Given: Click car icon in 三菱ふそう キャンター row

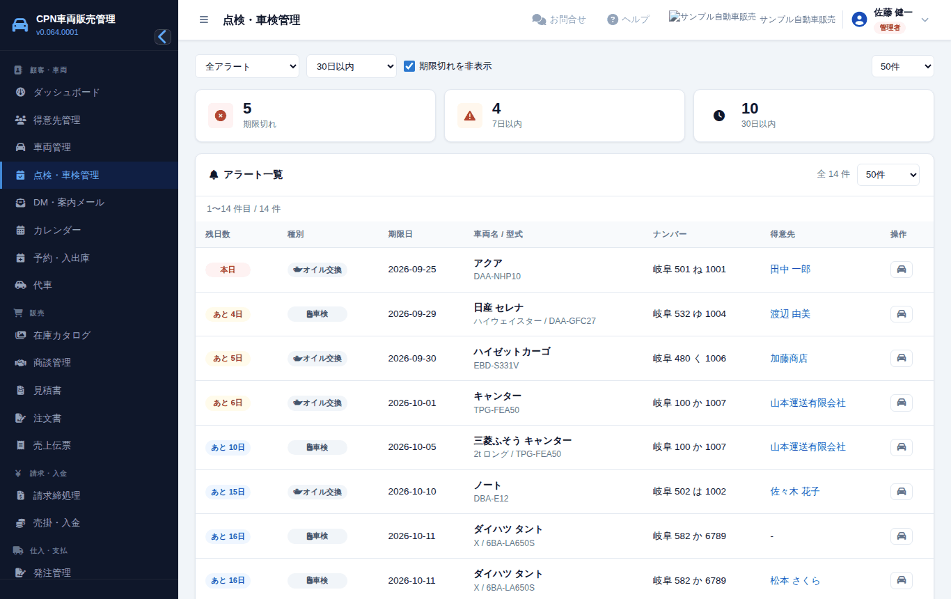Looking at the screenshot, I should [x=901, y=447].
